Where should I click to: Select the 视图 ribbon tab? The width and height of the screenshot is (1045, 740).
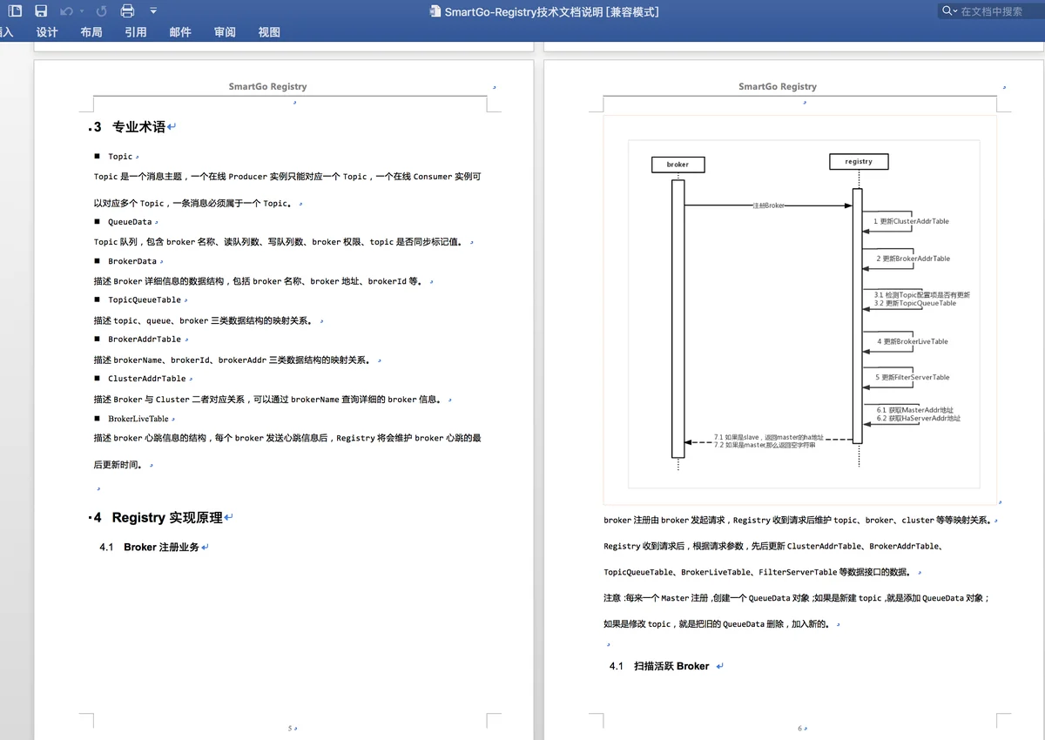tap(269, 32)
